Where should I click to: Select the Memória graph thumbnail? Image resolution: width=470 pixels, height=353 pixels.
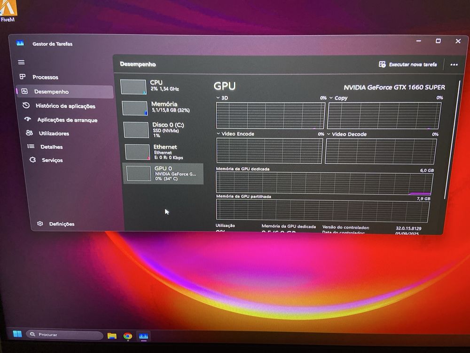pos(135,108)
